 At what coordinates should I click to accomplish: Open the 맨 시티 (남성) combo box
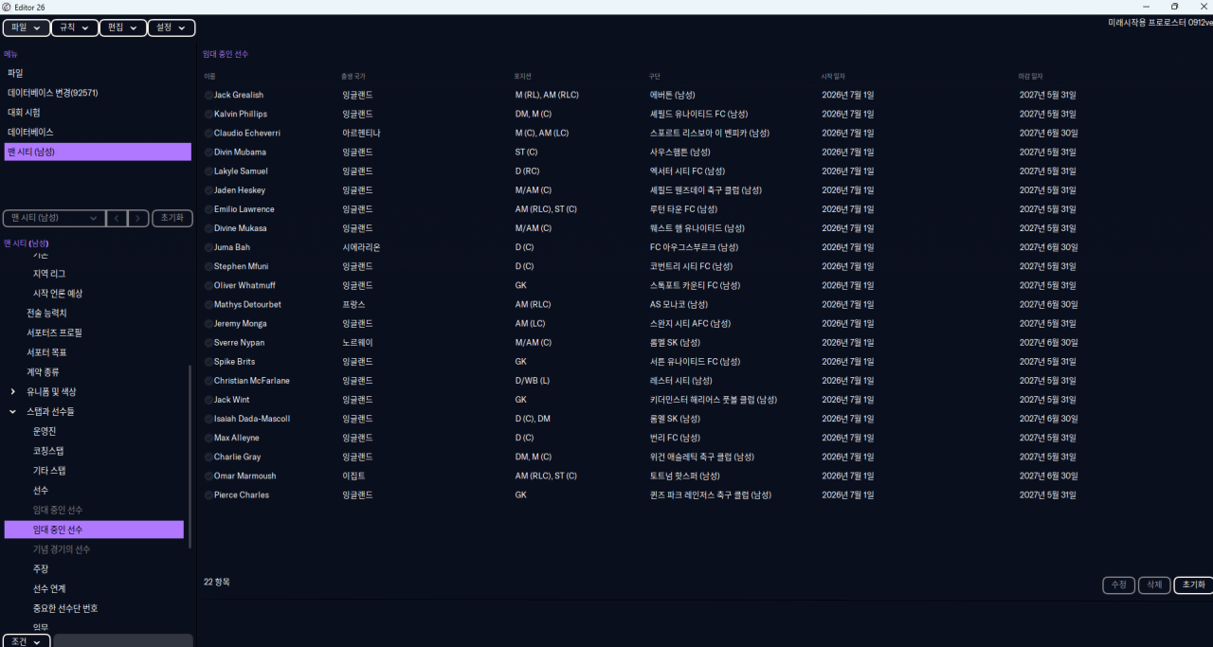pyautogui.click(x=53, y=218)
